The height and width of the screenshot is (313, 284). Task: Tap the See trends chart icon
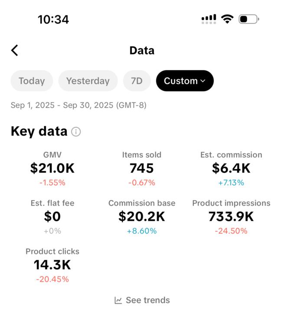coord(118,300)
